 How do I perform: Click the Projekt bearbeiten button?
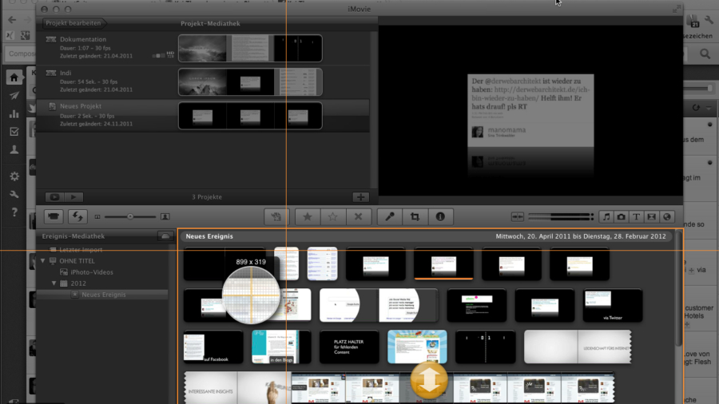73,23
